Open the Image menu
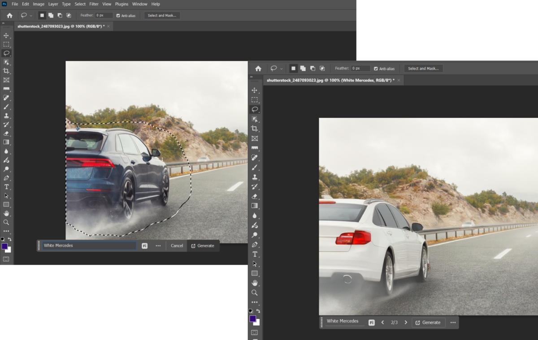The height and width of the screenshot is (340, 538). coord(39,4)
